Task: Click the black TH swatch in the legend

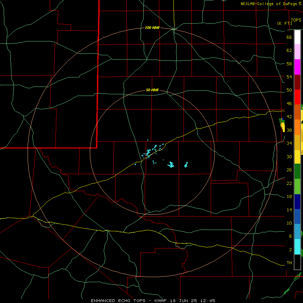Action: pos(297,262)
